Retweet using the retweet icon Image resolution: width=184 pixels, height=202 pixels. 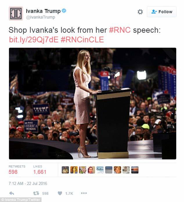click(36, 193)
